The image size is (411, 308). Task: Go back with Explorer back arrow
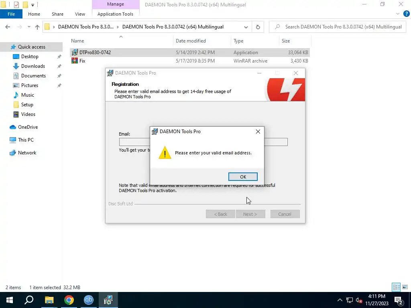pyautogui.click(x=8, y=27)
